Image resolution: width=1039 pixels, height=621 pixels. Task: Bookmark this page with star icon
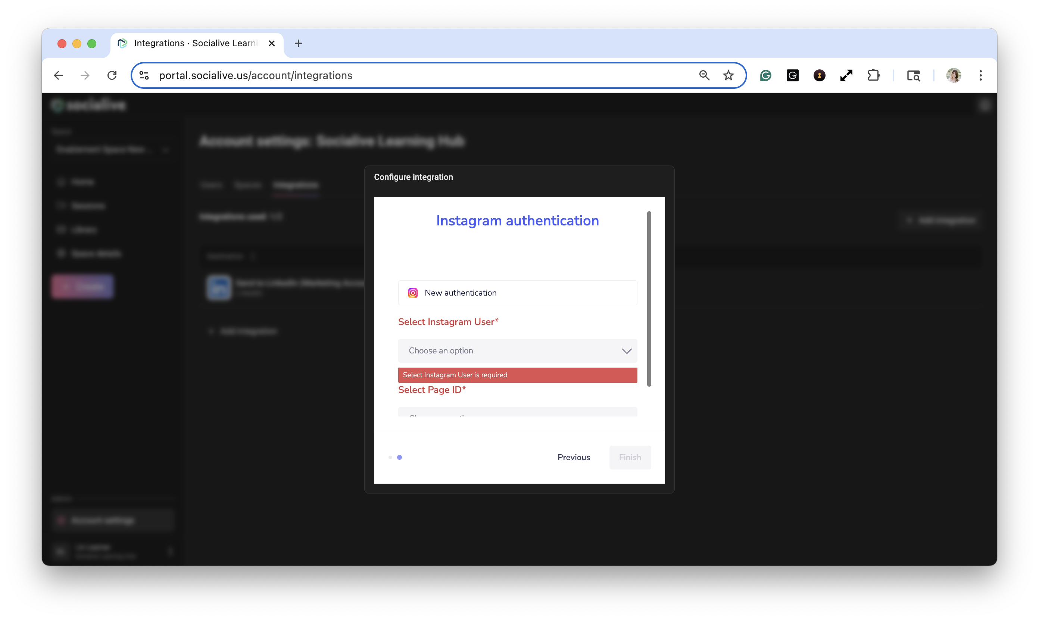point(728,75)
